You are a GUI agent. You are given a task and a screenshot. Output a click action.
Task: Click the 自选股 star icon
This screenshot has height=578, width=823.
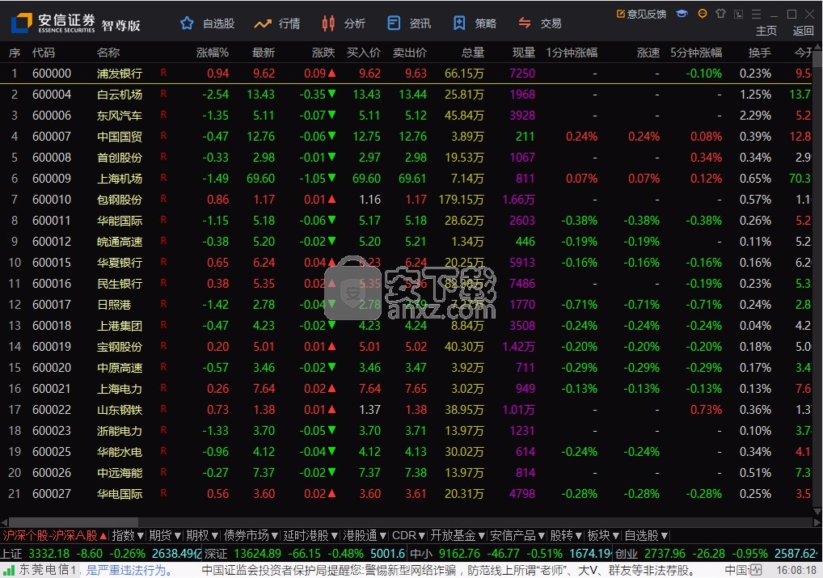pos(188,23)
